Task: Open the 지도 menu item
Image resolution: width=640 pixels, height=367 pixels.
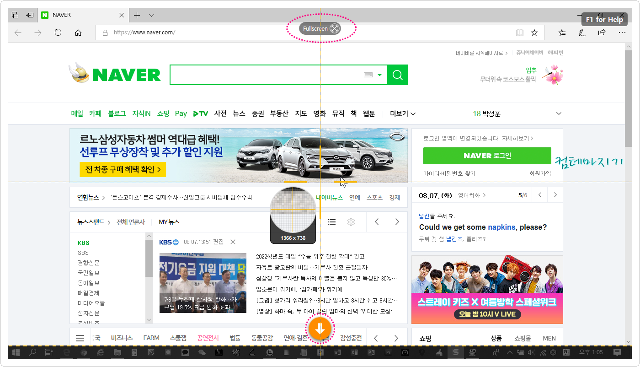Action: click(x=301, y=113)
